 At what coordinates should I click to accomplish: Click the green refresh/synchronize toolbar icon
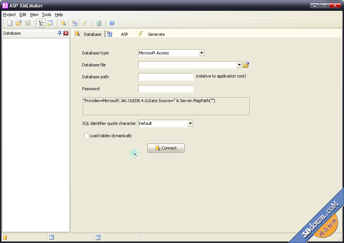pos(98,23)
